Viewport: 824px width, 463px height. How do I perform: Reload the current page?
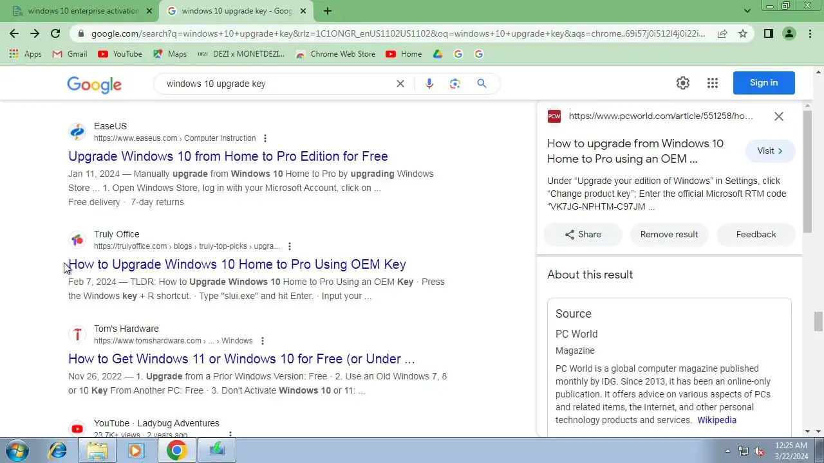click(x=55, y=33)
